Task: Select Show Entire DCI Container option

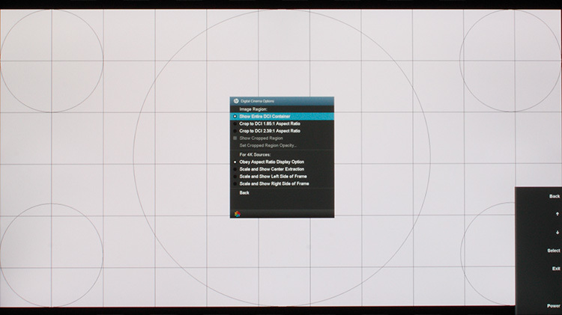Action: tap(282, 116)
